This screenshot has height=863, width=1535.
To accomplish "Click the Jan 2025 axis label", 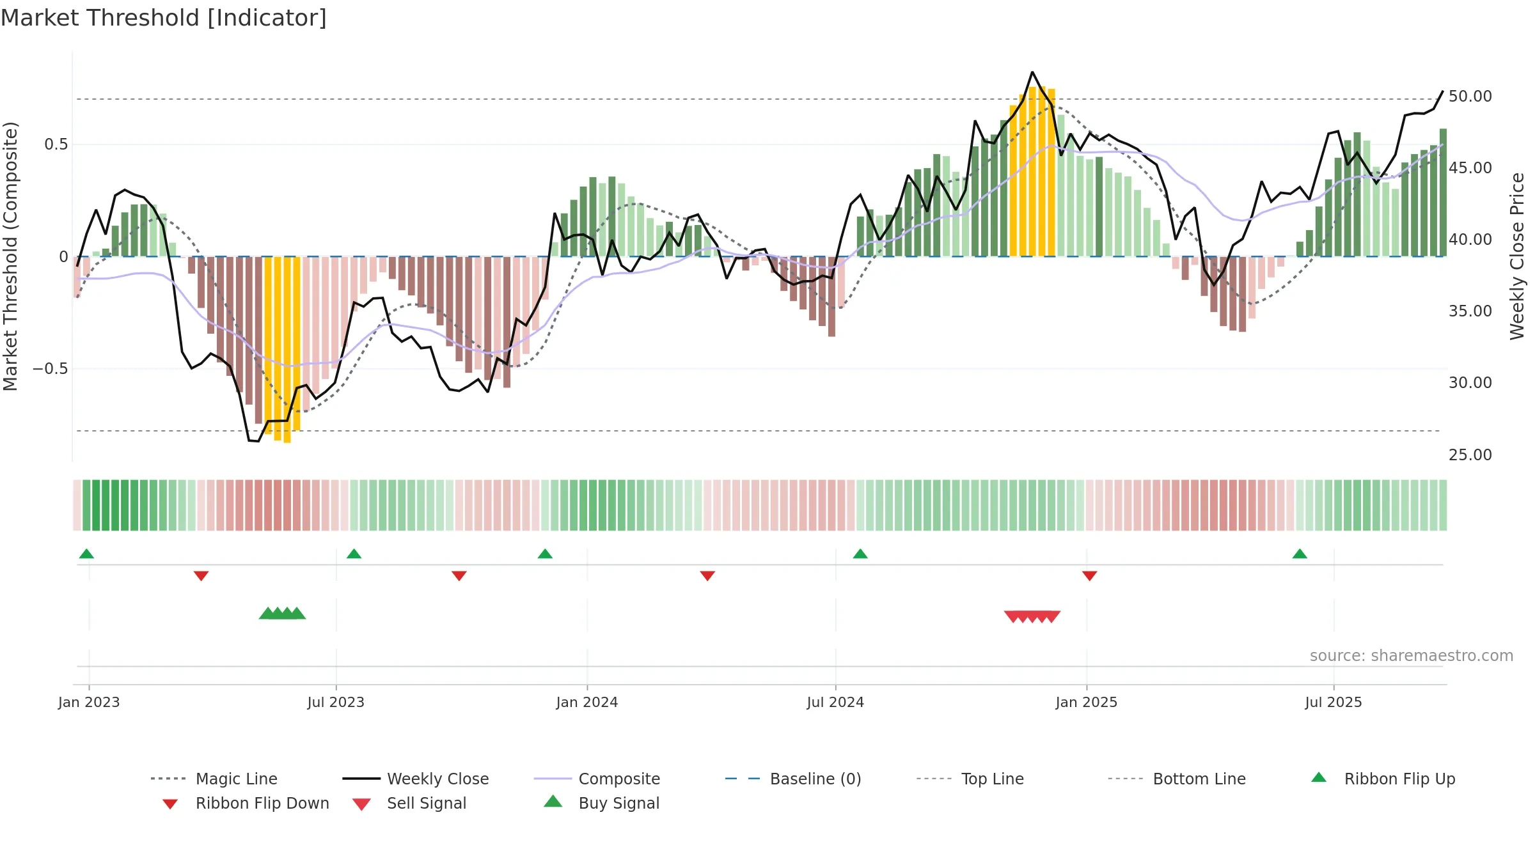I will (x=1087, y=703).
